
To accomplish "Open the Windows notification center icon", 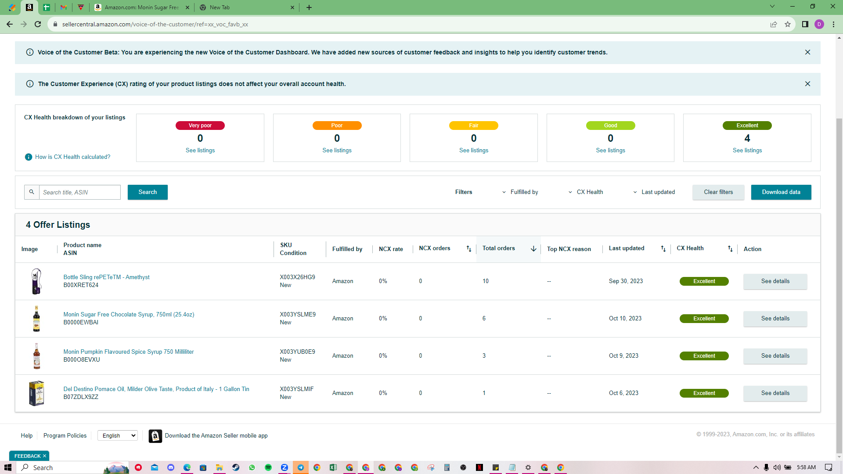I will (829, 467).
